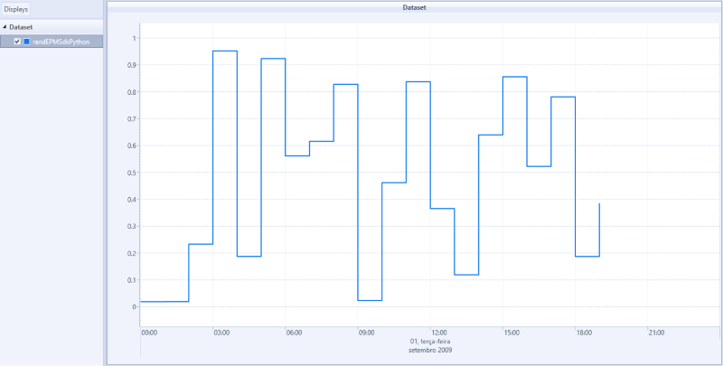Click the 'setembro 2009' month label
The width and height of the screenshot is (723, 366).
coord(430,351)
